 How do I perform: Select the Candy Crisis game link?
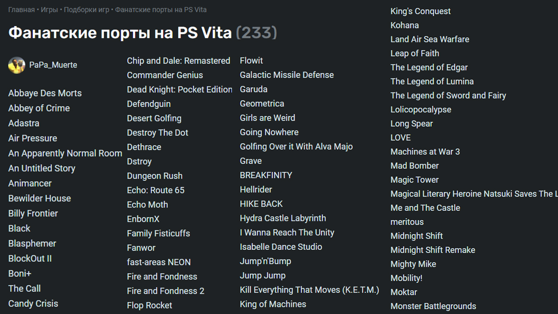click(x=33, y=304)
